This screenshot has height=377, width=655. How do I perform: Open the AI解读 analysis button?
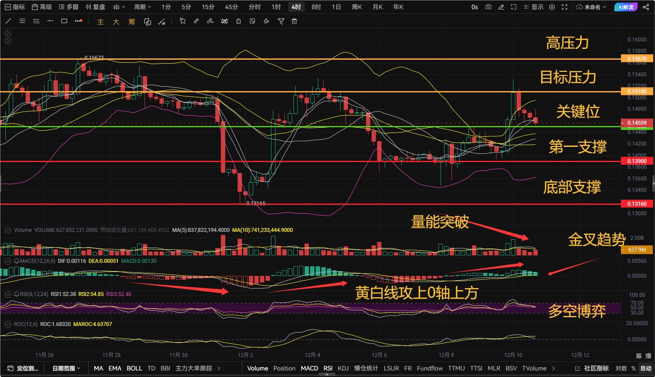click(x=626, y=7)
